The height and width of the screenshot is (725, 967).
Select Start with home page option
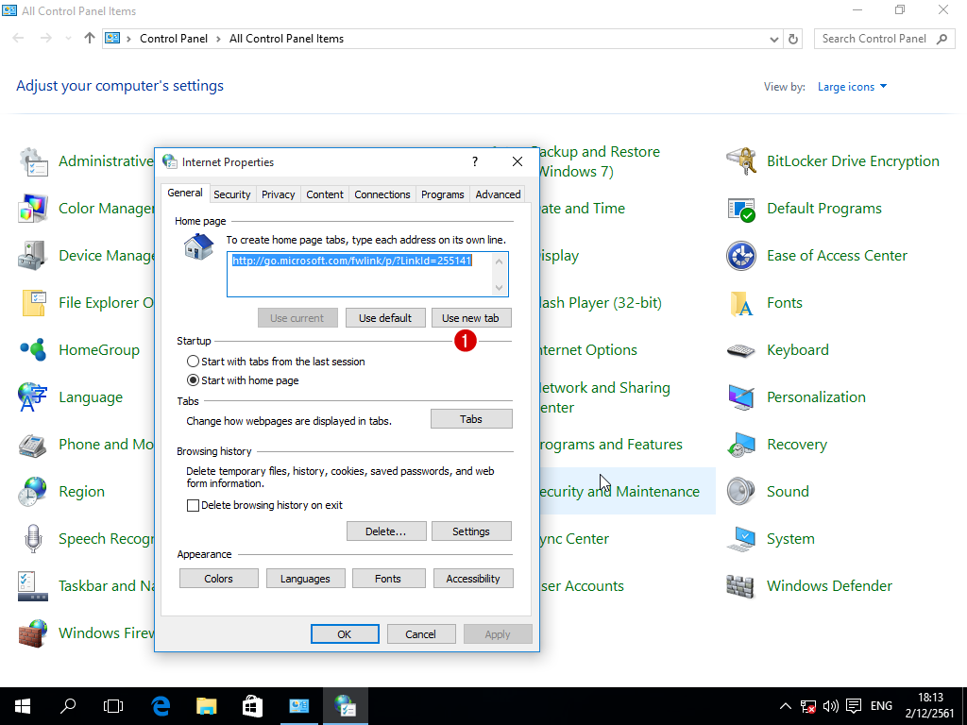[x=193, y=380]
